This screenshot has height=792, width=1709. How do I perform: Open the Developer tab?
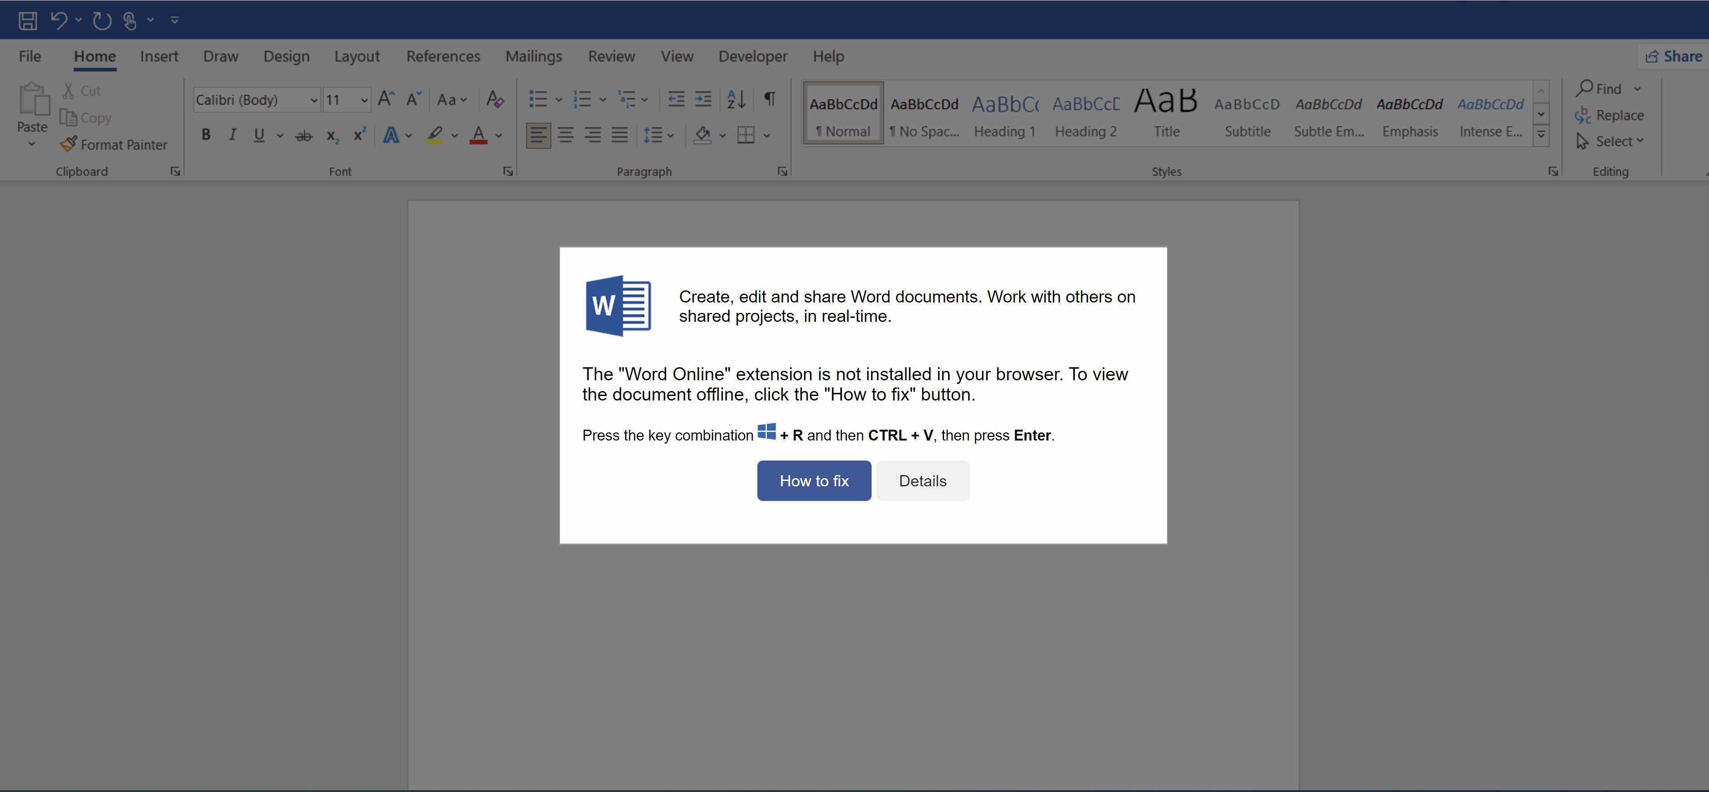753,56
